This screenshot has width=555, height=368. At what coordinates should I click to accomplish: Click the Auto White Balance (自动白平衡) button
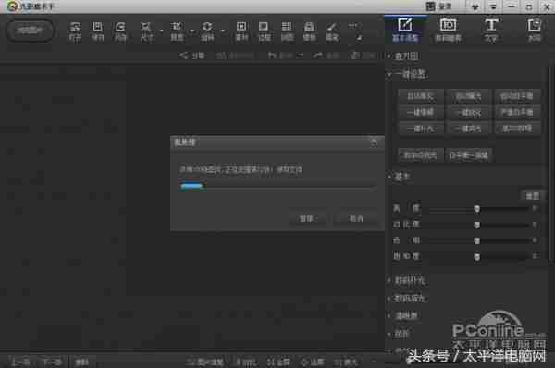(x=517, y=96)
